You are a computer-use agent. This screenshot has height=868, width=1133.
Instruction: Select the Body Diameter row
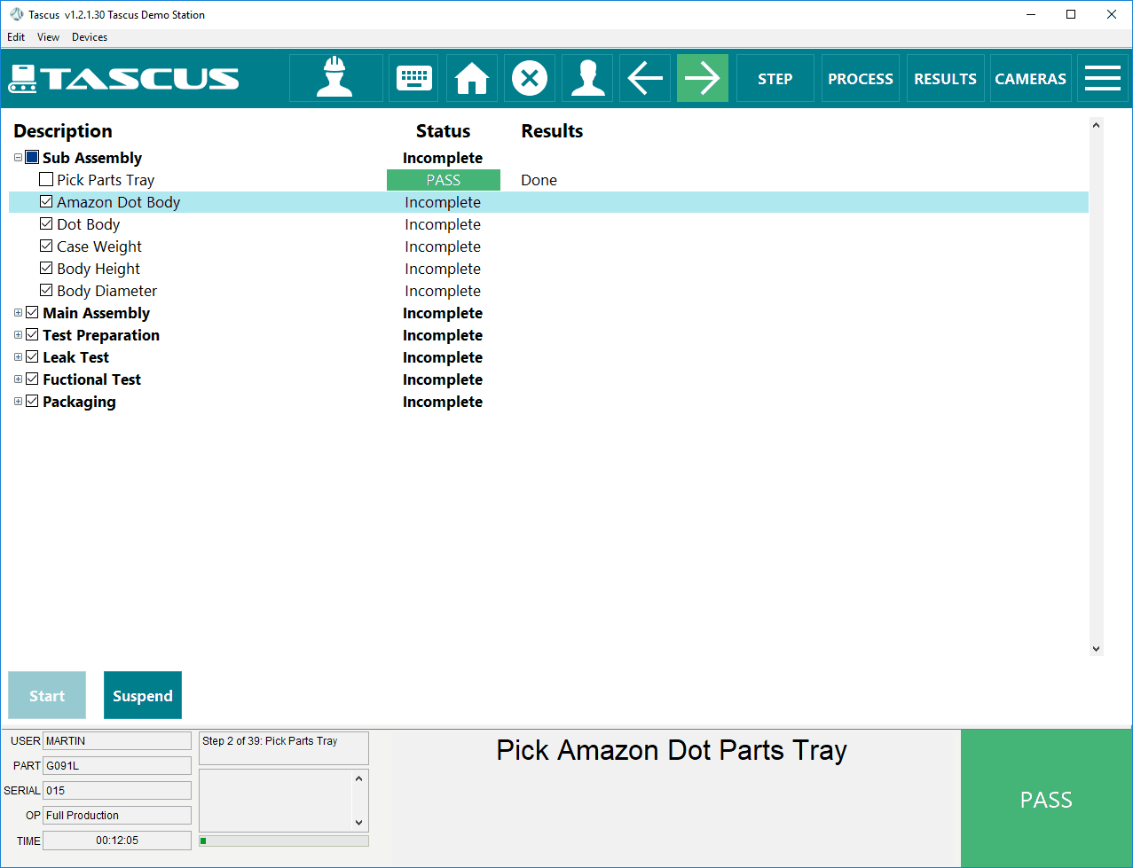548,291
